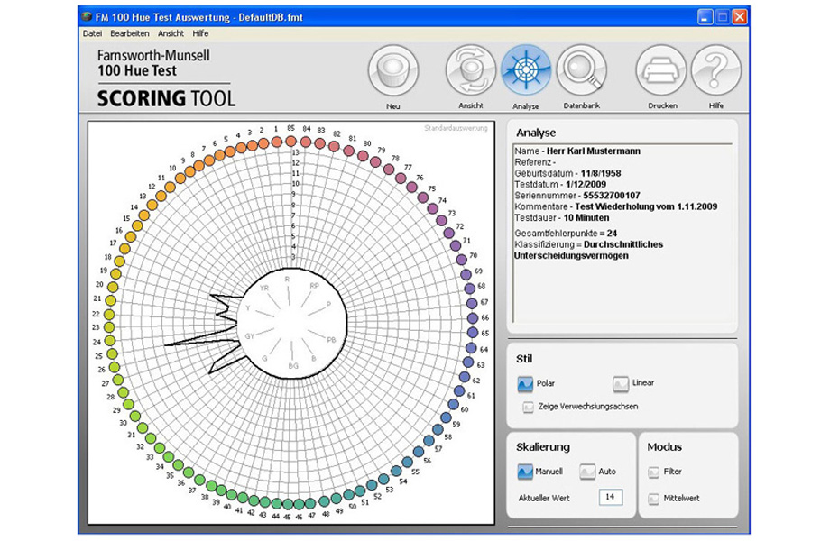Screen dimensions: 830x541
Task: Switch to Linear style option
Action: [621, 384]
